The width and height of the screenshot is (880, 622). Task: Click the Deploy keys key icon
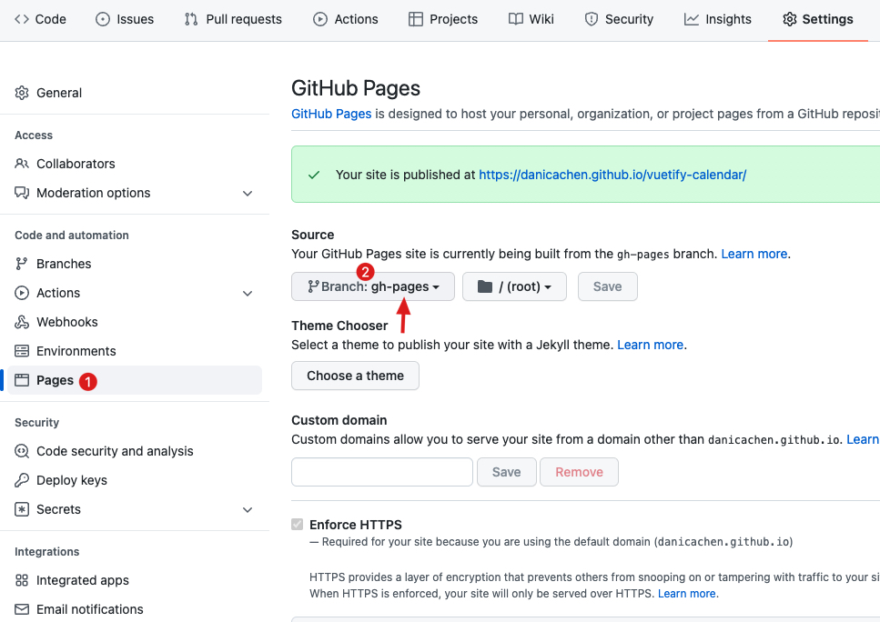tap(22, 480)
